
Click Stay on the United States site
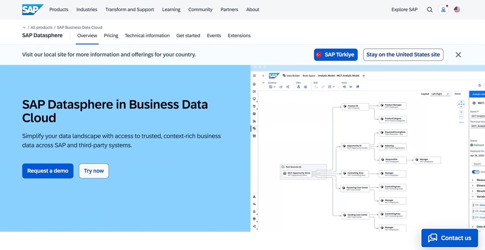pos(403,55)
